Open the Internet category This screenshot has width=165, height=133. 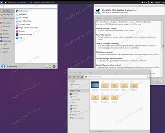pos(7,37)
